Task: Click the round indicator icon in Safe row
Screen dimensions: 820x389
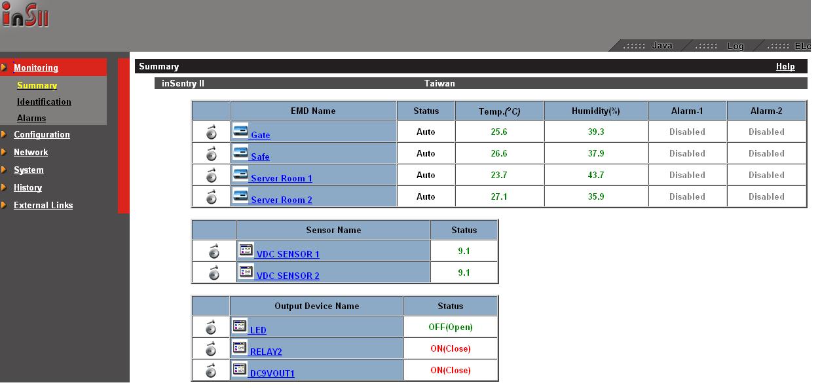Action: click(211, 154)
